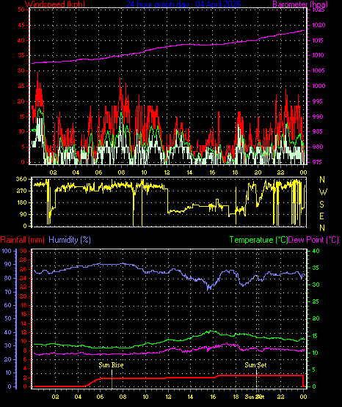Click the 90 wind direction axis value

pos(23,214)
